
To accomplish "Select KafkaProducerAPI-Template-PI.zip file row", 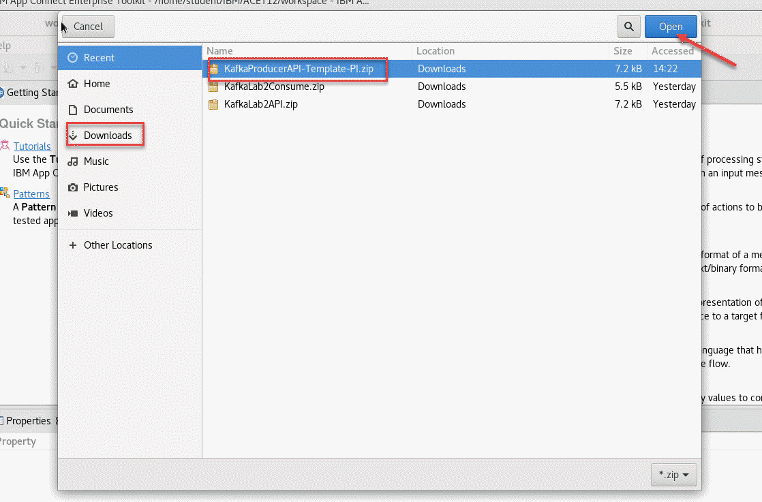I will point(303,69).
